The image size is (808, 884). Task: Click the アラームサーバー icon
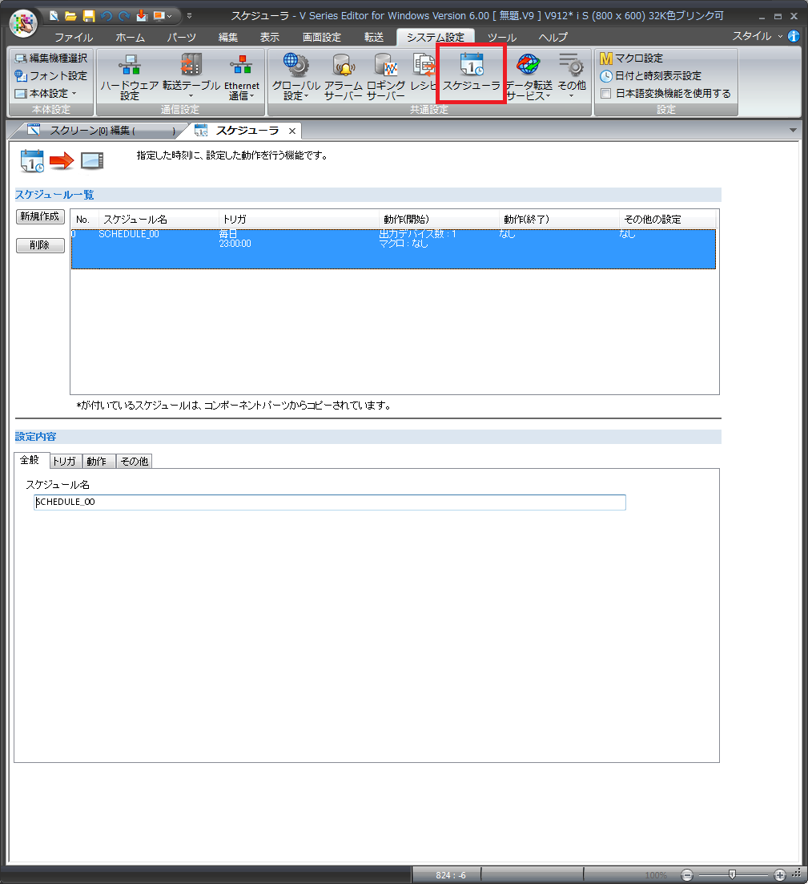[344, 78]
